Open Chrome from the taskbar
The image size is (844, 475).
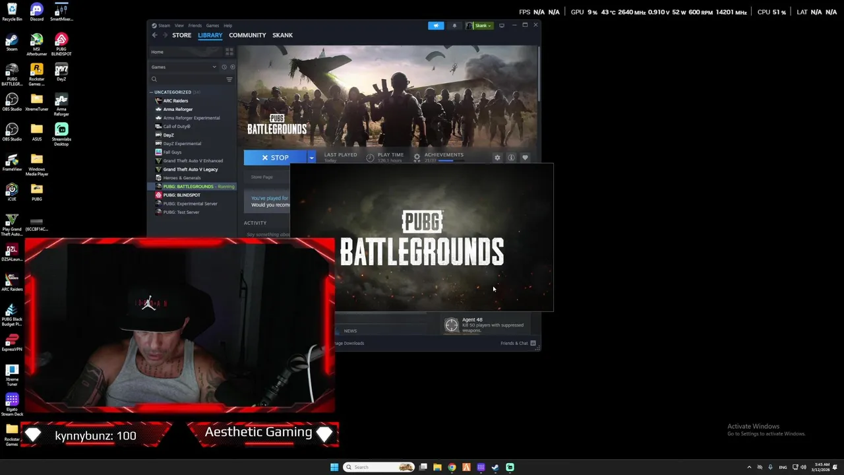(x=452, y=467)
